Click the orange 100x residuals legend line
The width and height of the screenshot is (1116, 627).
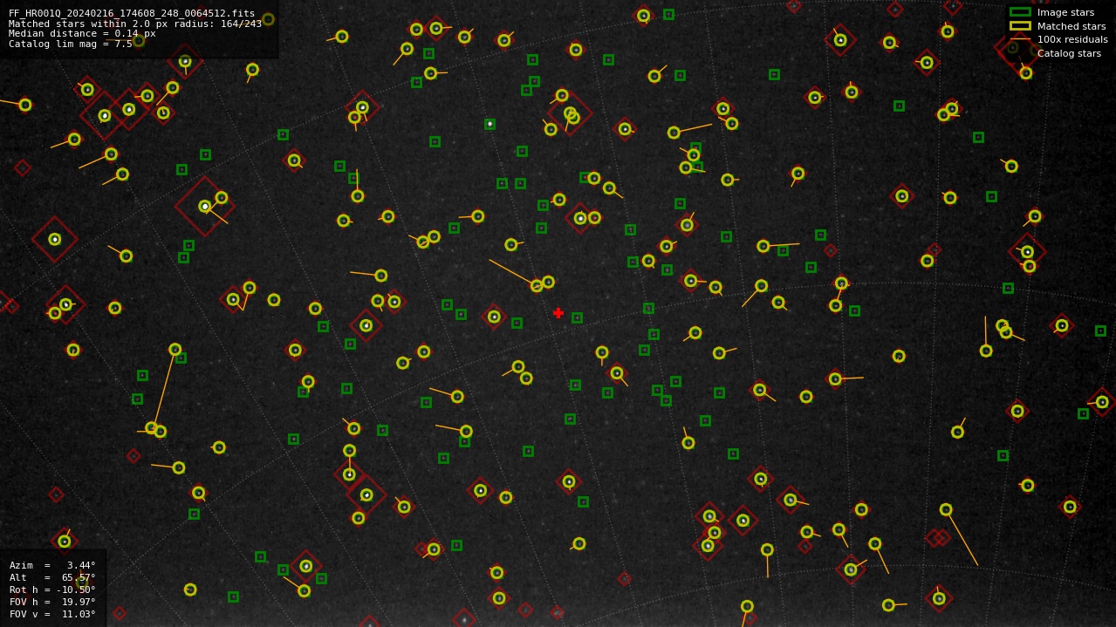click(x=1020, y=39)
